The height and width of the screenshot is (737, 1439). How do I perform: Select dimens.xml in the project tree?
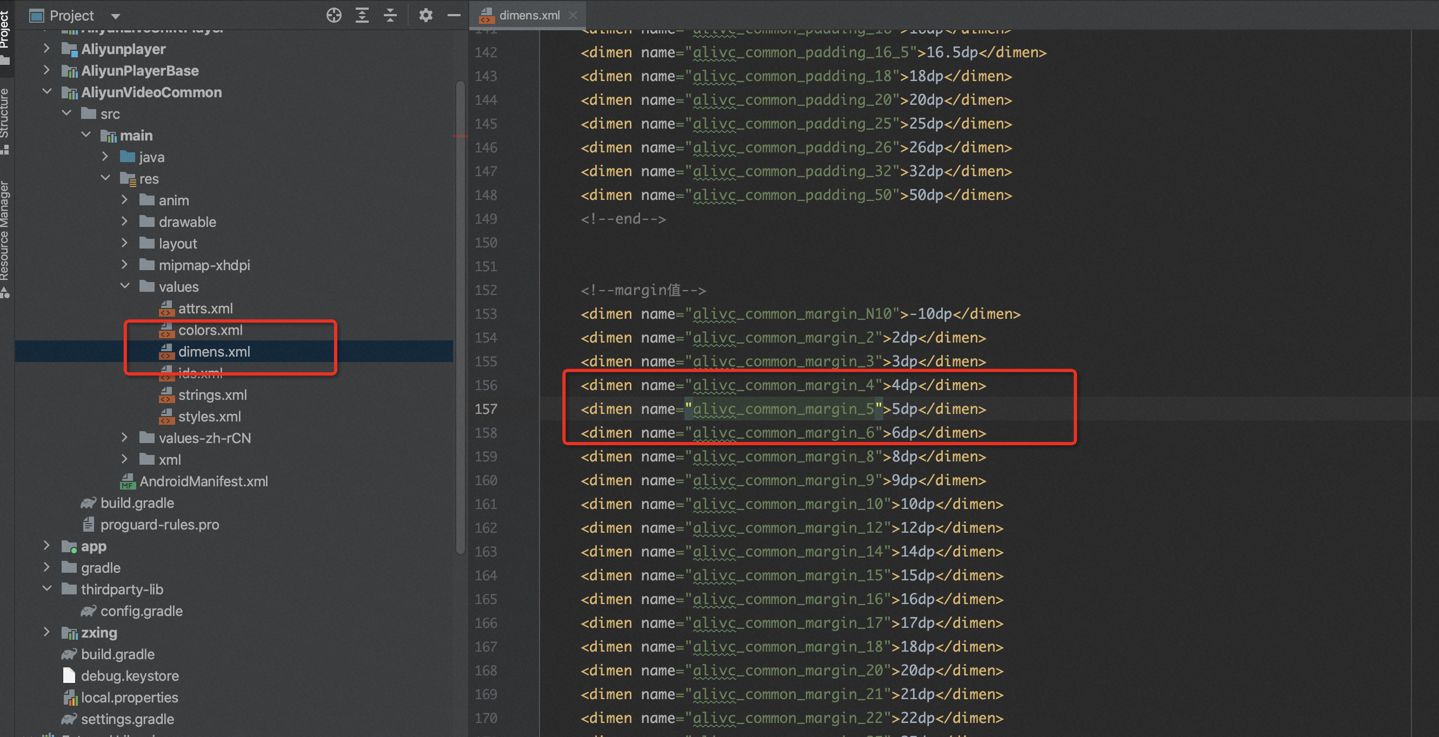click(214, 352)
